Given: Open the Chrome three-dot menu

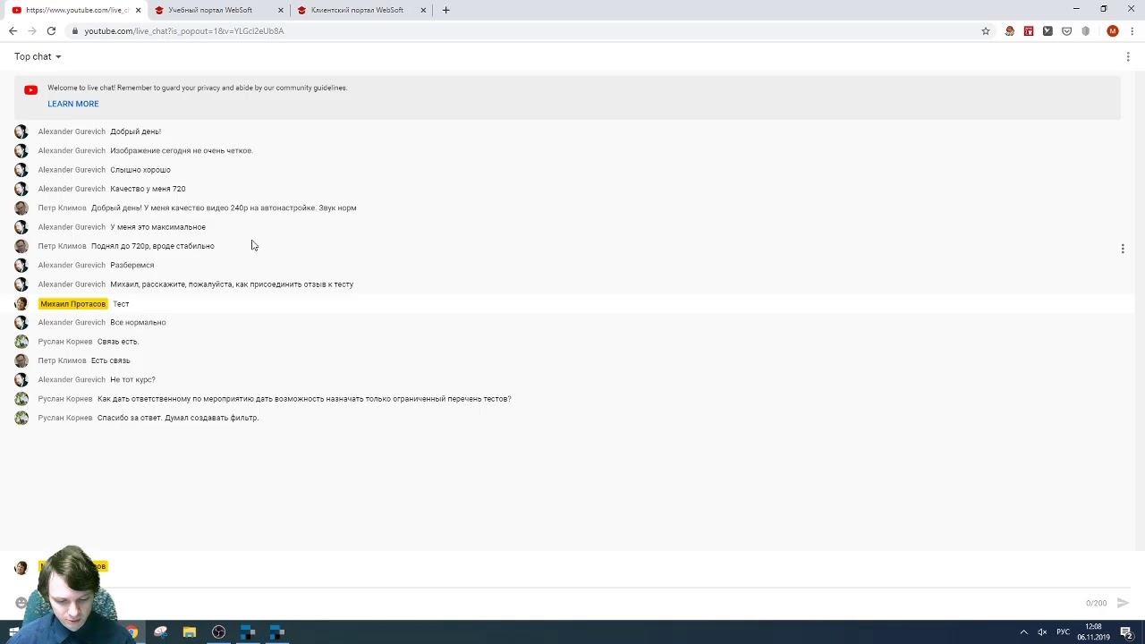Looking at the screenshot, I should point(1132,30).
